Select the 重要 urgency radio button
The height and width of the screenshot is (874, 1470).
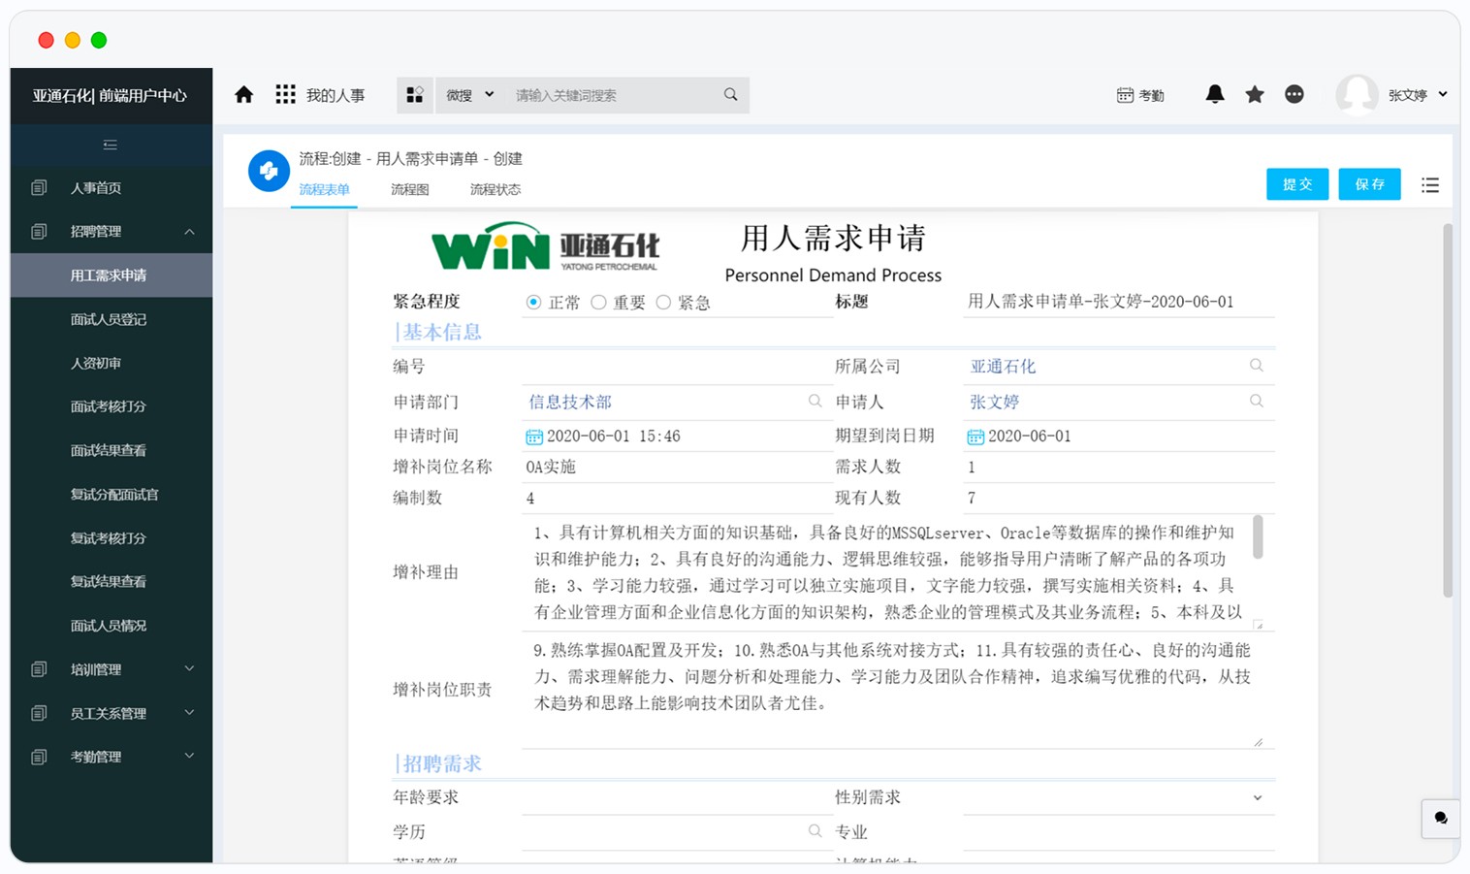[598, 303]
